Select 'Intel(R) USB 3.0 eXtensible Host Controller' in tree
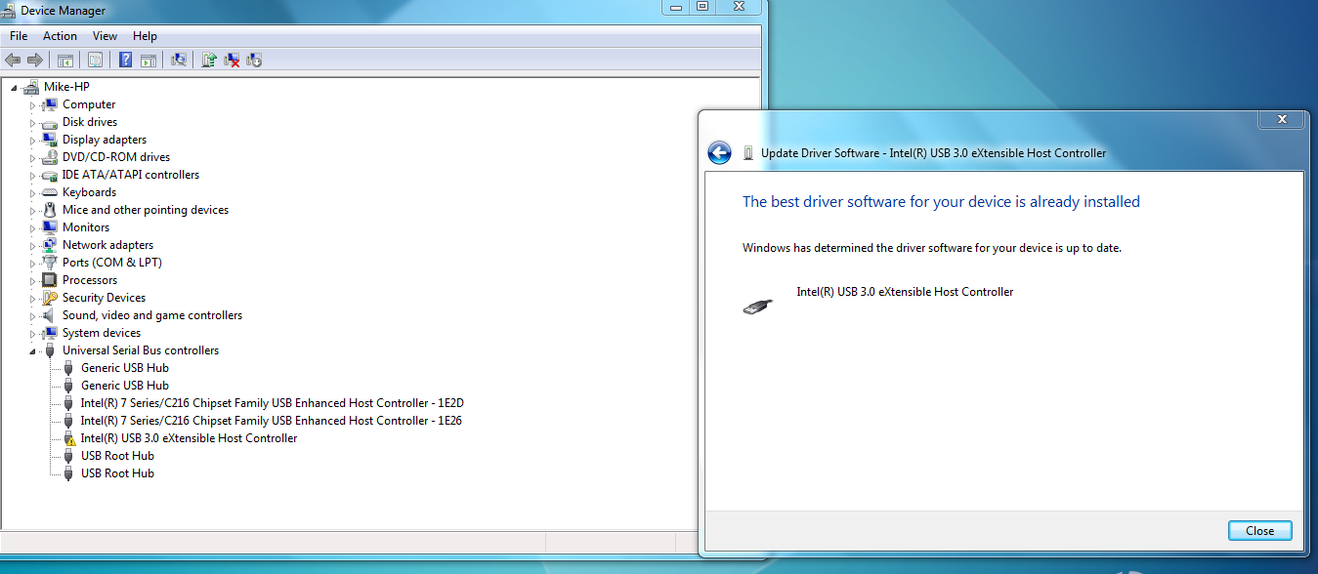Screen dimensions: 1318x574 pyautogui.click(x=190, y=438)
